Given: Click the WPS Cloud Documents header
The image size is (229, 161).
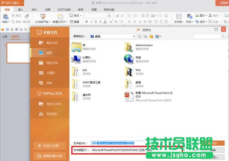Looking at the screenshot, I should tap(49, 93).
